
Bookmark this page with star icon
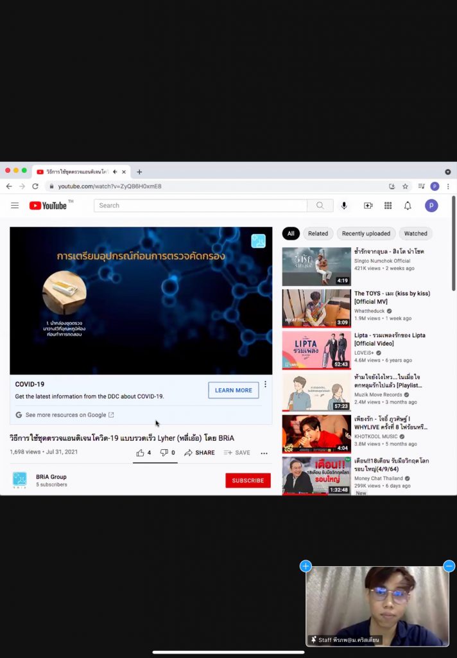point(405,186)
